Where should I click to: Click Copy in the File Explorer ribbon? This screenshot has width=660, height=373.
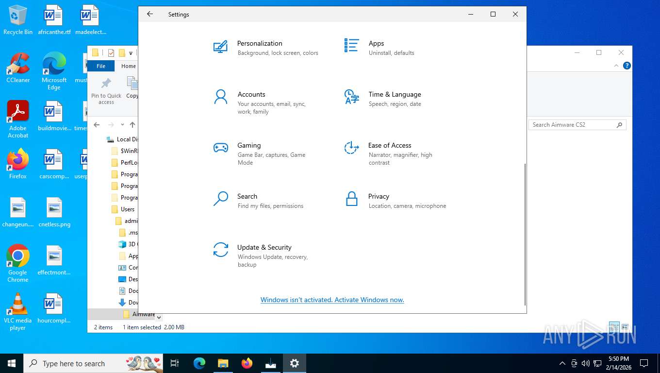tap(132, 87)
